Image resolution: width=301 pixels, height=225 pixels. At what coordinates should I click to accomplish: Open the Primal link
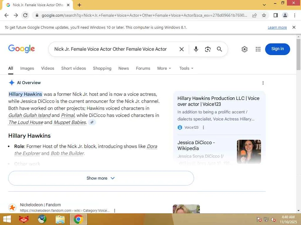(x=68, y=115)
